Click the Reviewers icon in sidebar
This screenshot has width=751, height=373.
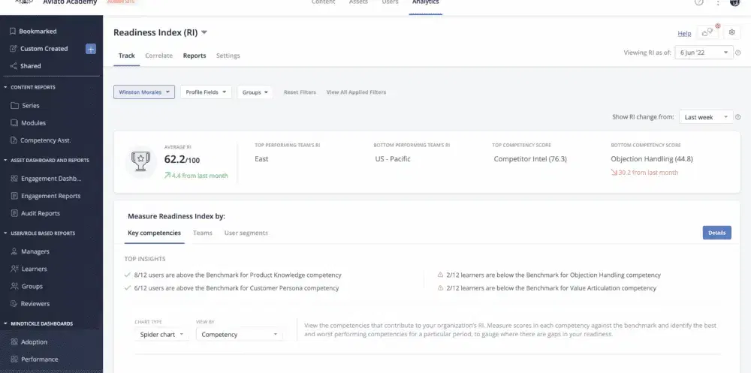pos(14,303)
